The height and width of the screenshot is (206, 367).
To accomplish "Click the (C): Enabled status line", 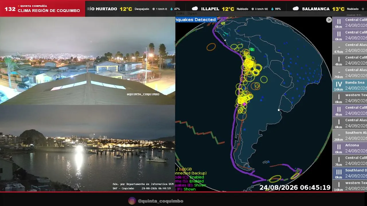I will coord(190,177).
